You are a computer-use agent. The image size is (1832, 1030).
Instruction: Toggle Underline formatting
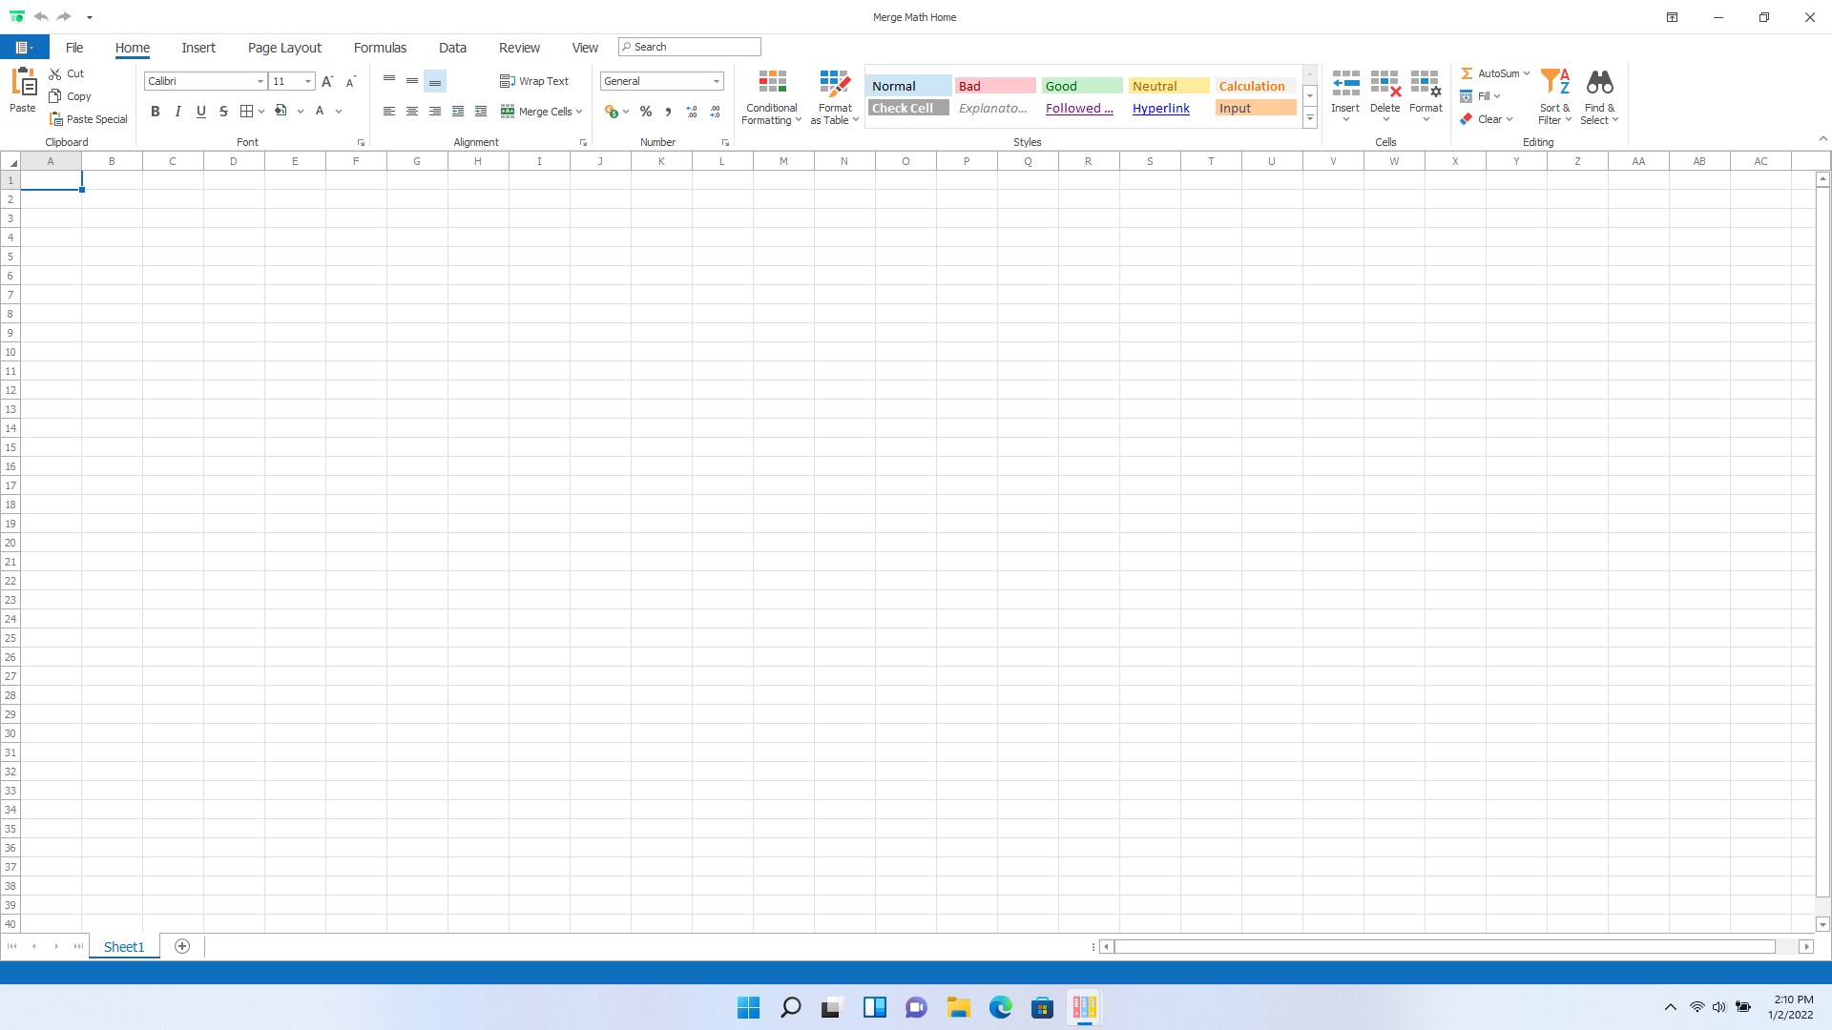[200, 111]
